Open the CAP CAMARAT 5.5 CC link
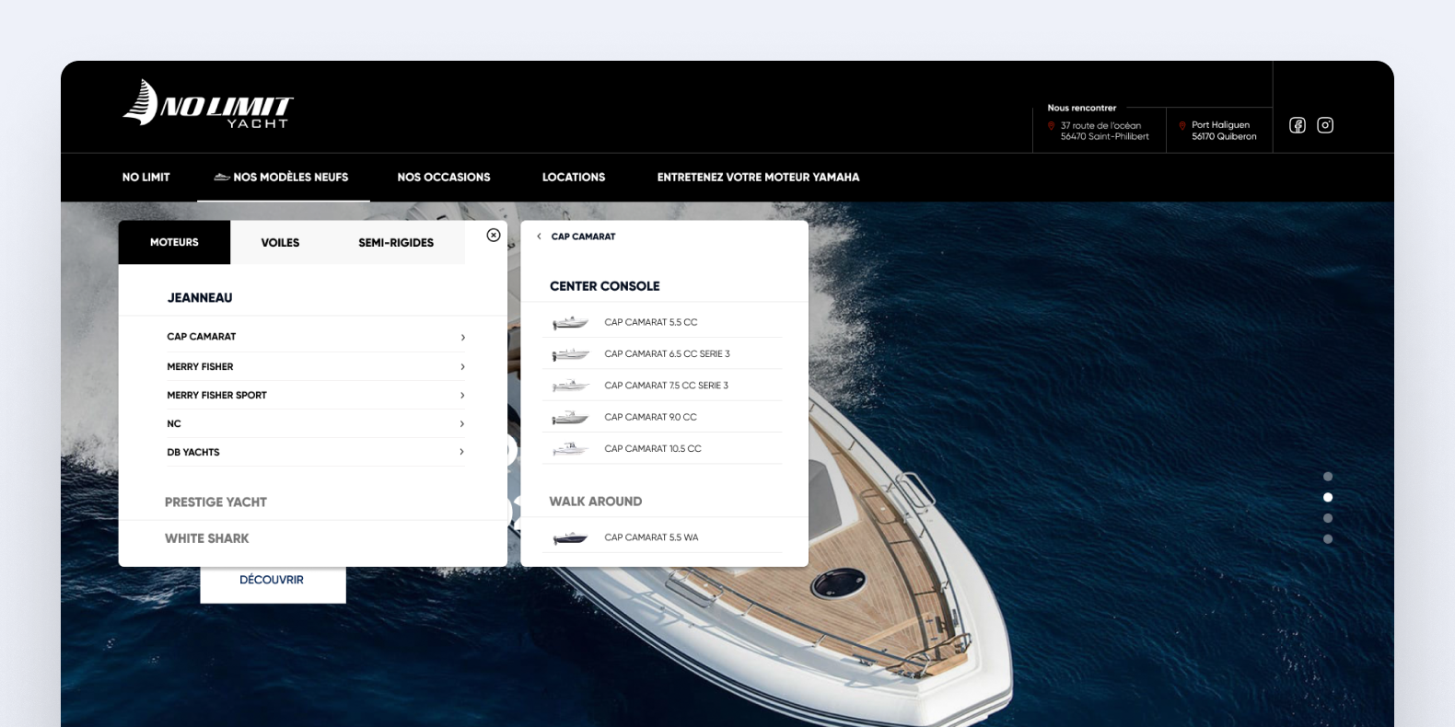This screenshot has height=727, width=1455. 651,322
